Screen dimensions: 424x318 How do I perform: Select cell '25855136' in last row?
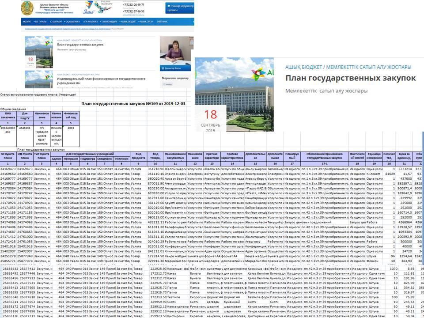tap(11, 316)
